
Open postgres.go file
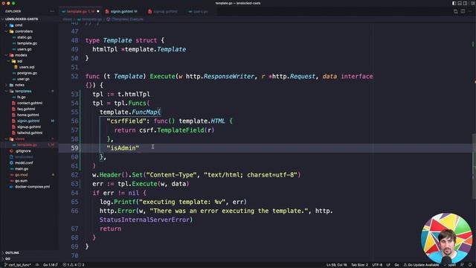point(27,73)
